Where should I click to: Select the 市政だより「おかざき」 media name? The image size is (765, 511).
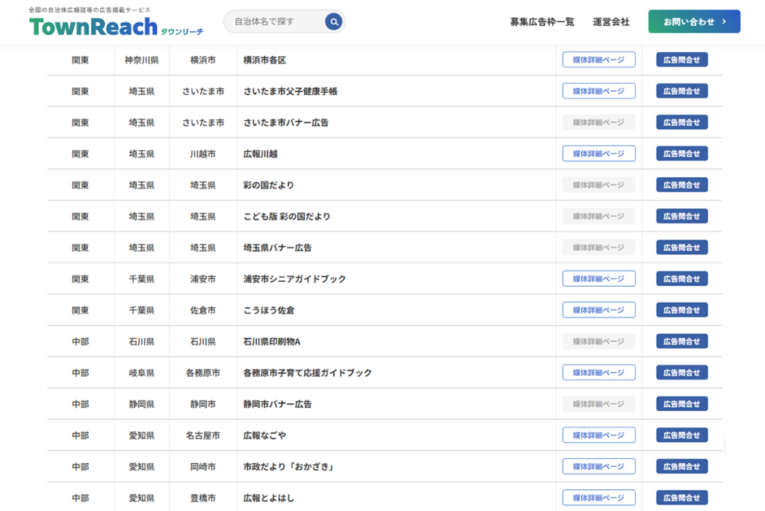289,467
